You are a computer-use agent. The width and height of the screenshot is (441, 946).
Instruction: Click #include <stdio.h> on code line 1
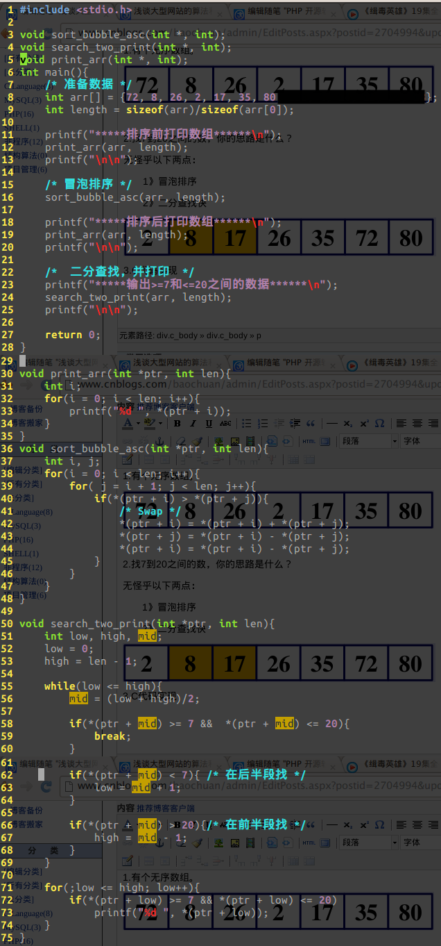click(76, 10)
